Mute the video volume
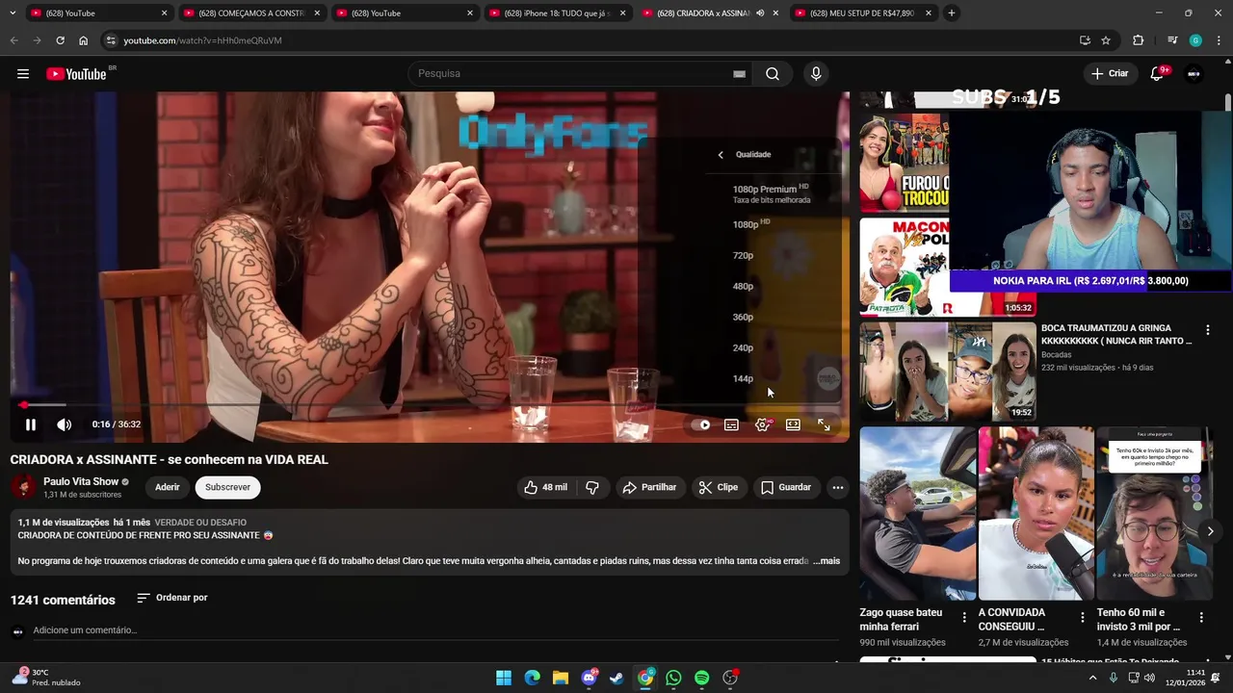The image size is (1233, 693). point(65,424)
